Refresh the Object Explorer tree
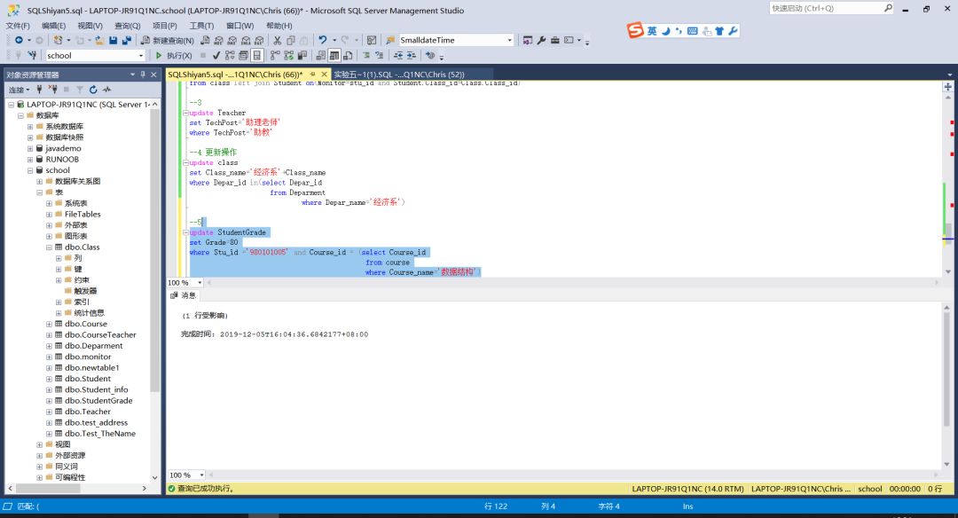The height and width of the screenshot is (518, 958). 93,90
